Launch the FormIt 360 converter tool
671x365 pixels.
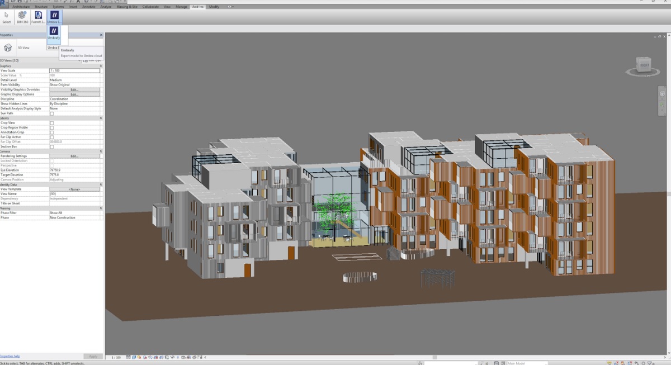tap(38, 17)
